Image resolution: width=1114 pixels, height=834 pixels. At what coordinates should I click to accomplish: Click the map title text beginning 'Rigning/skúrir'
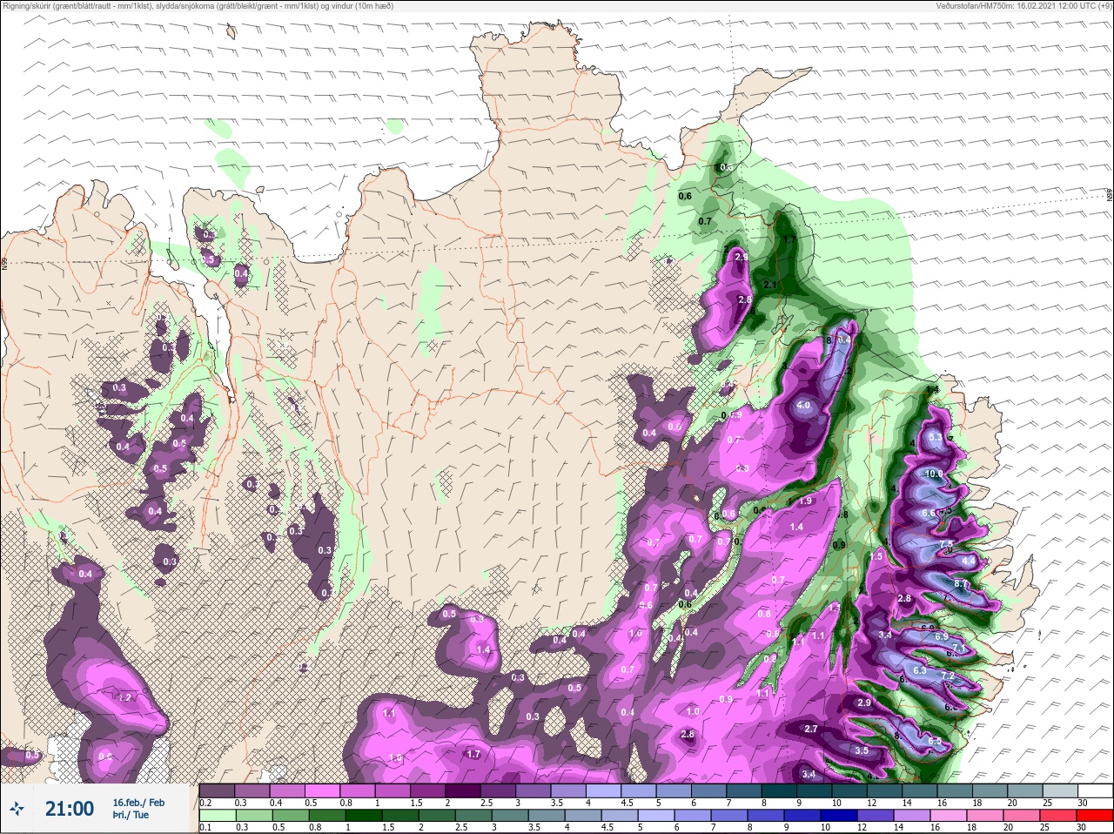coord(198,6)
